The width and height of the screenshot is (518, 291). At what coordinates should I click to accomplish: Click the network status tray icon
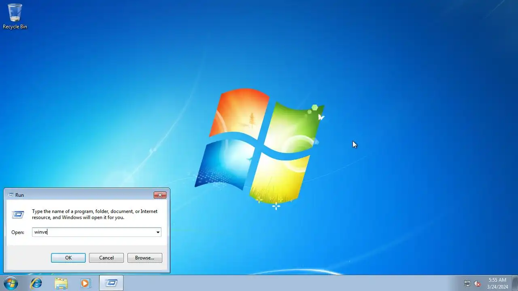point(467,283)
